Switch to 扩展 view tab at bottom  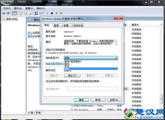tap(31, 113)
